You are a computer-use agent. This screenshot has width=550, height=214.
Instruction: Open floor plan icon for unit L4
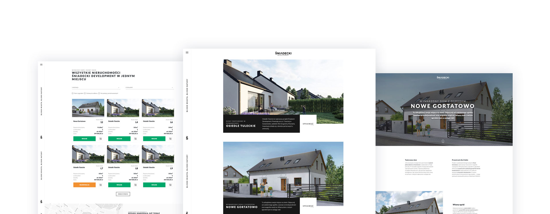tap(135, 139)
